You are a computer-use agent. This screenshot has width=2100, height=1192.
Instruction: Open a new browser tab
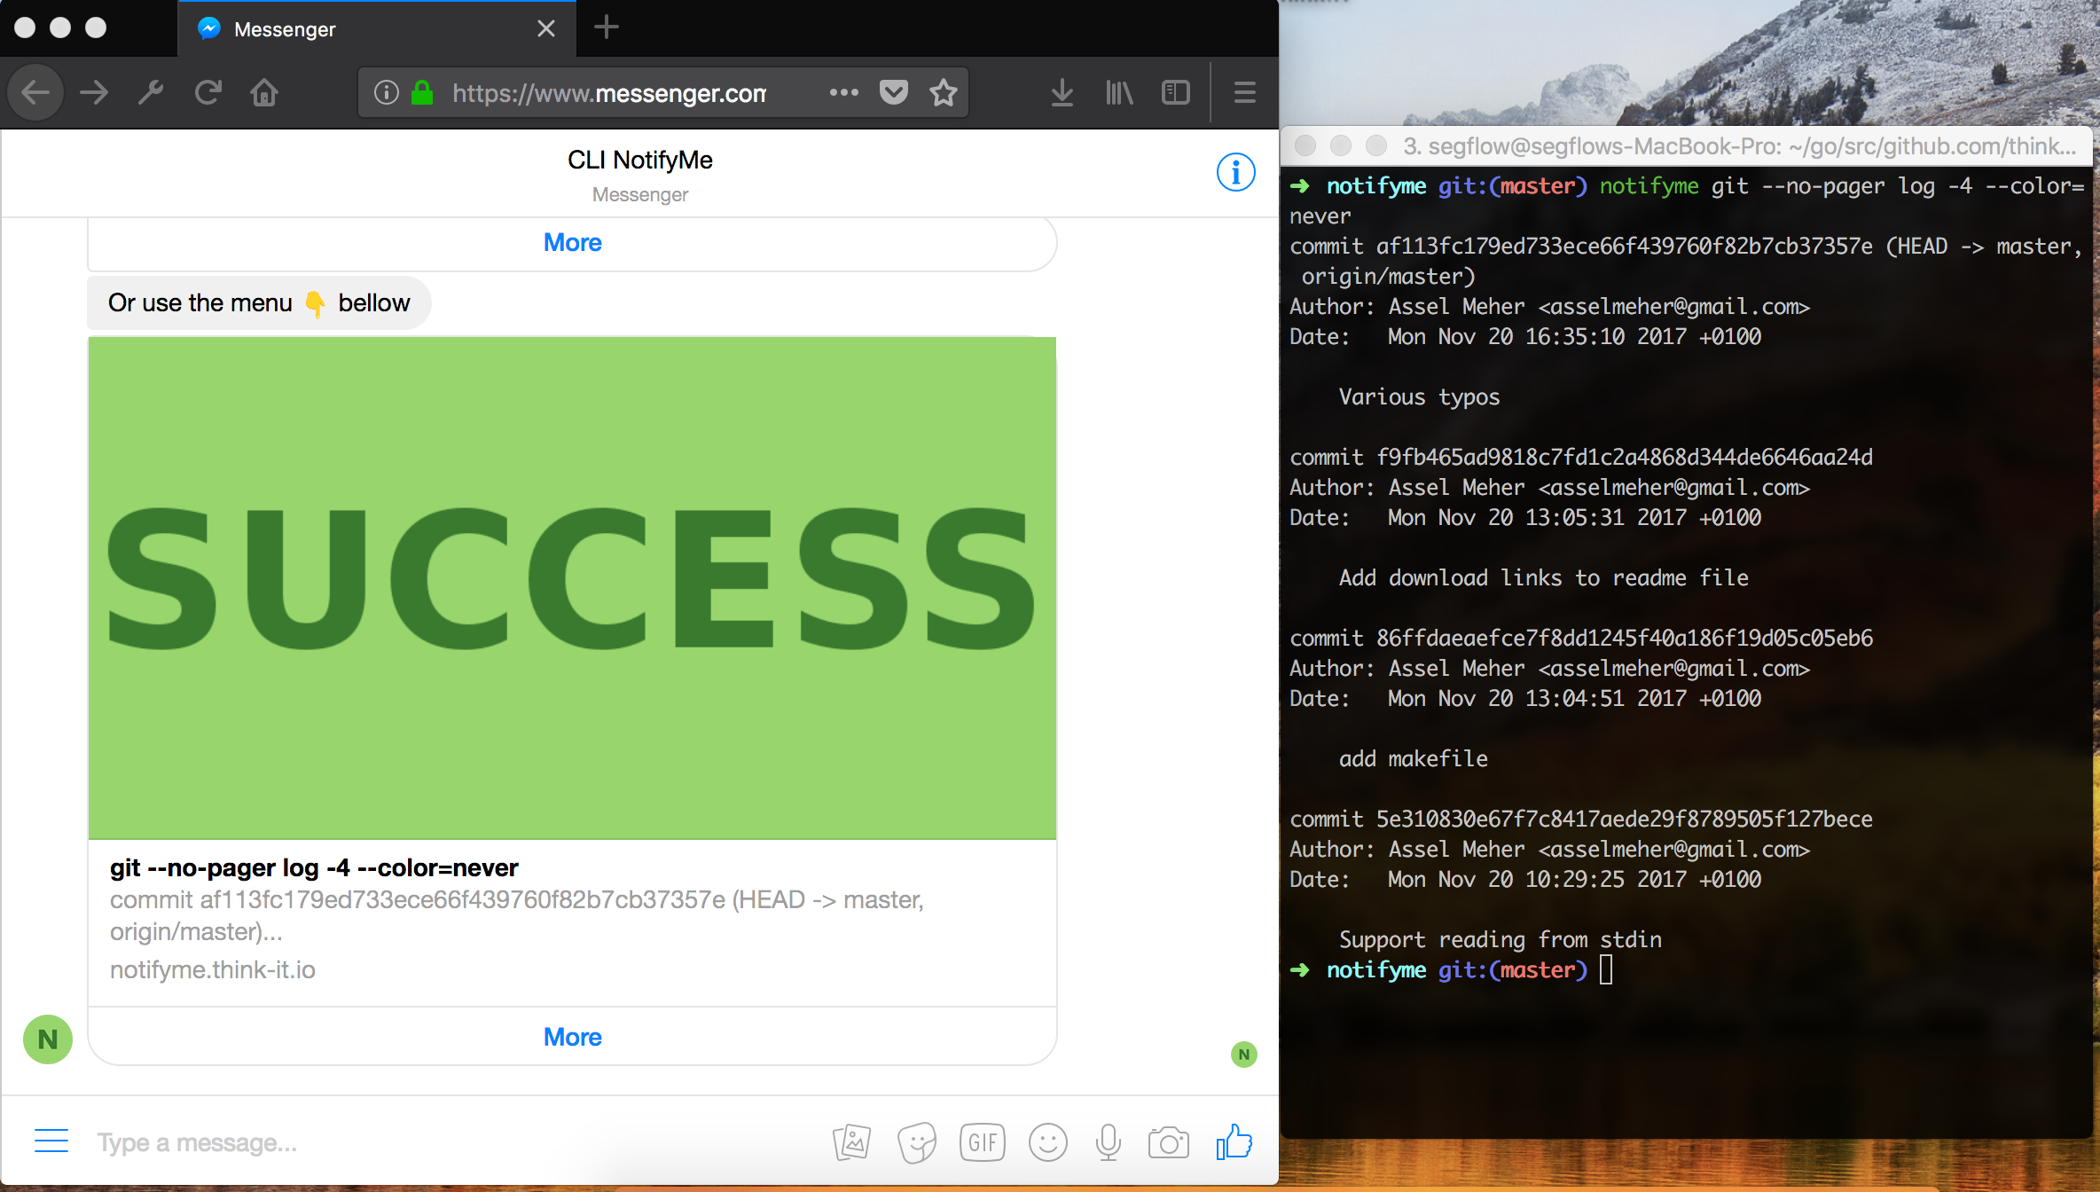607,27
